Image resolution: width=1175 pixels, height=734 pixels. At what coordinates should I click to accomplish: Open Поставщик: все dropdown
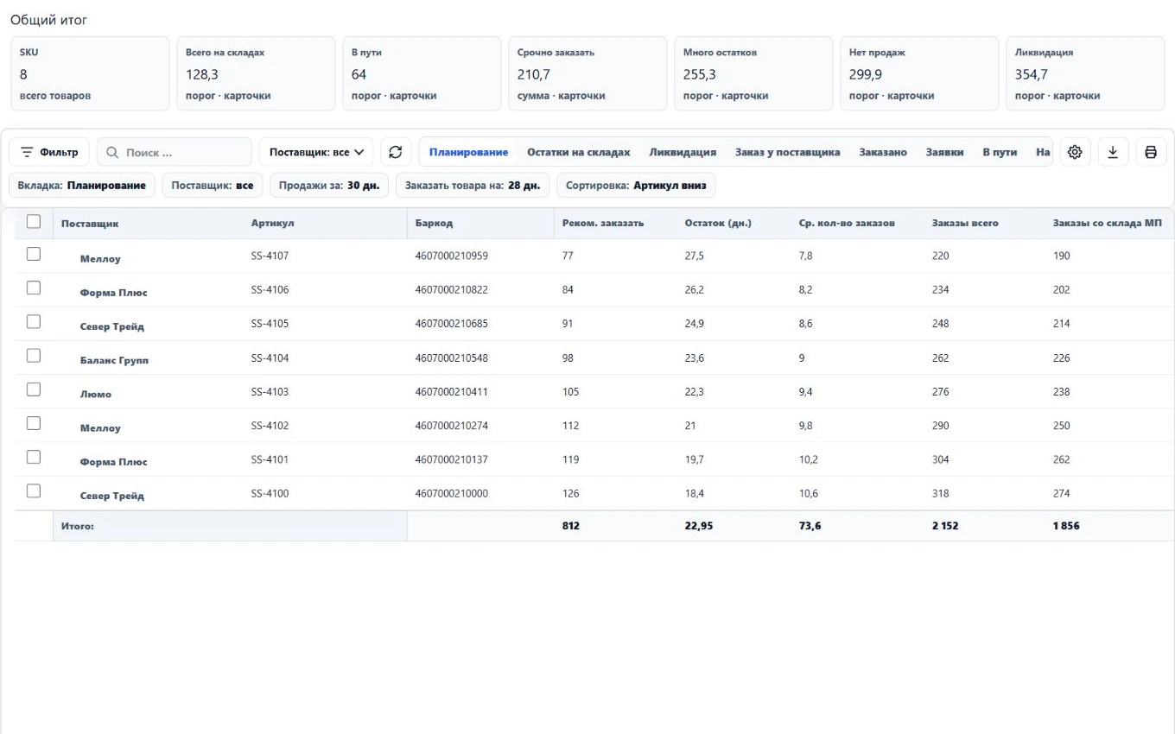pos(316,152)
